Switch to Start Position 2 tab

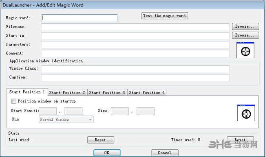[67, 93]
